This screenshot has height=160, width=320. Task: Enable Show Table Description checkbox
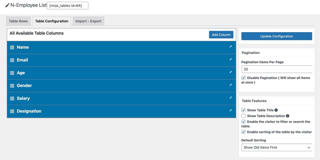tap(243, 116)
